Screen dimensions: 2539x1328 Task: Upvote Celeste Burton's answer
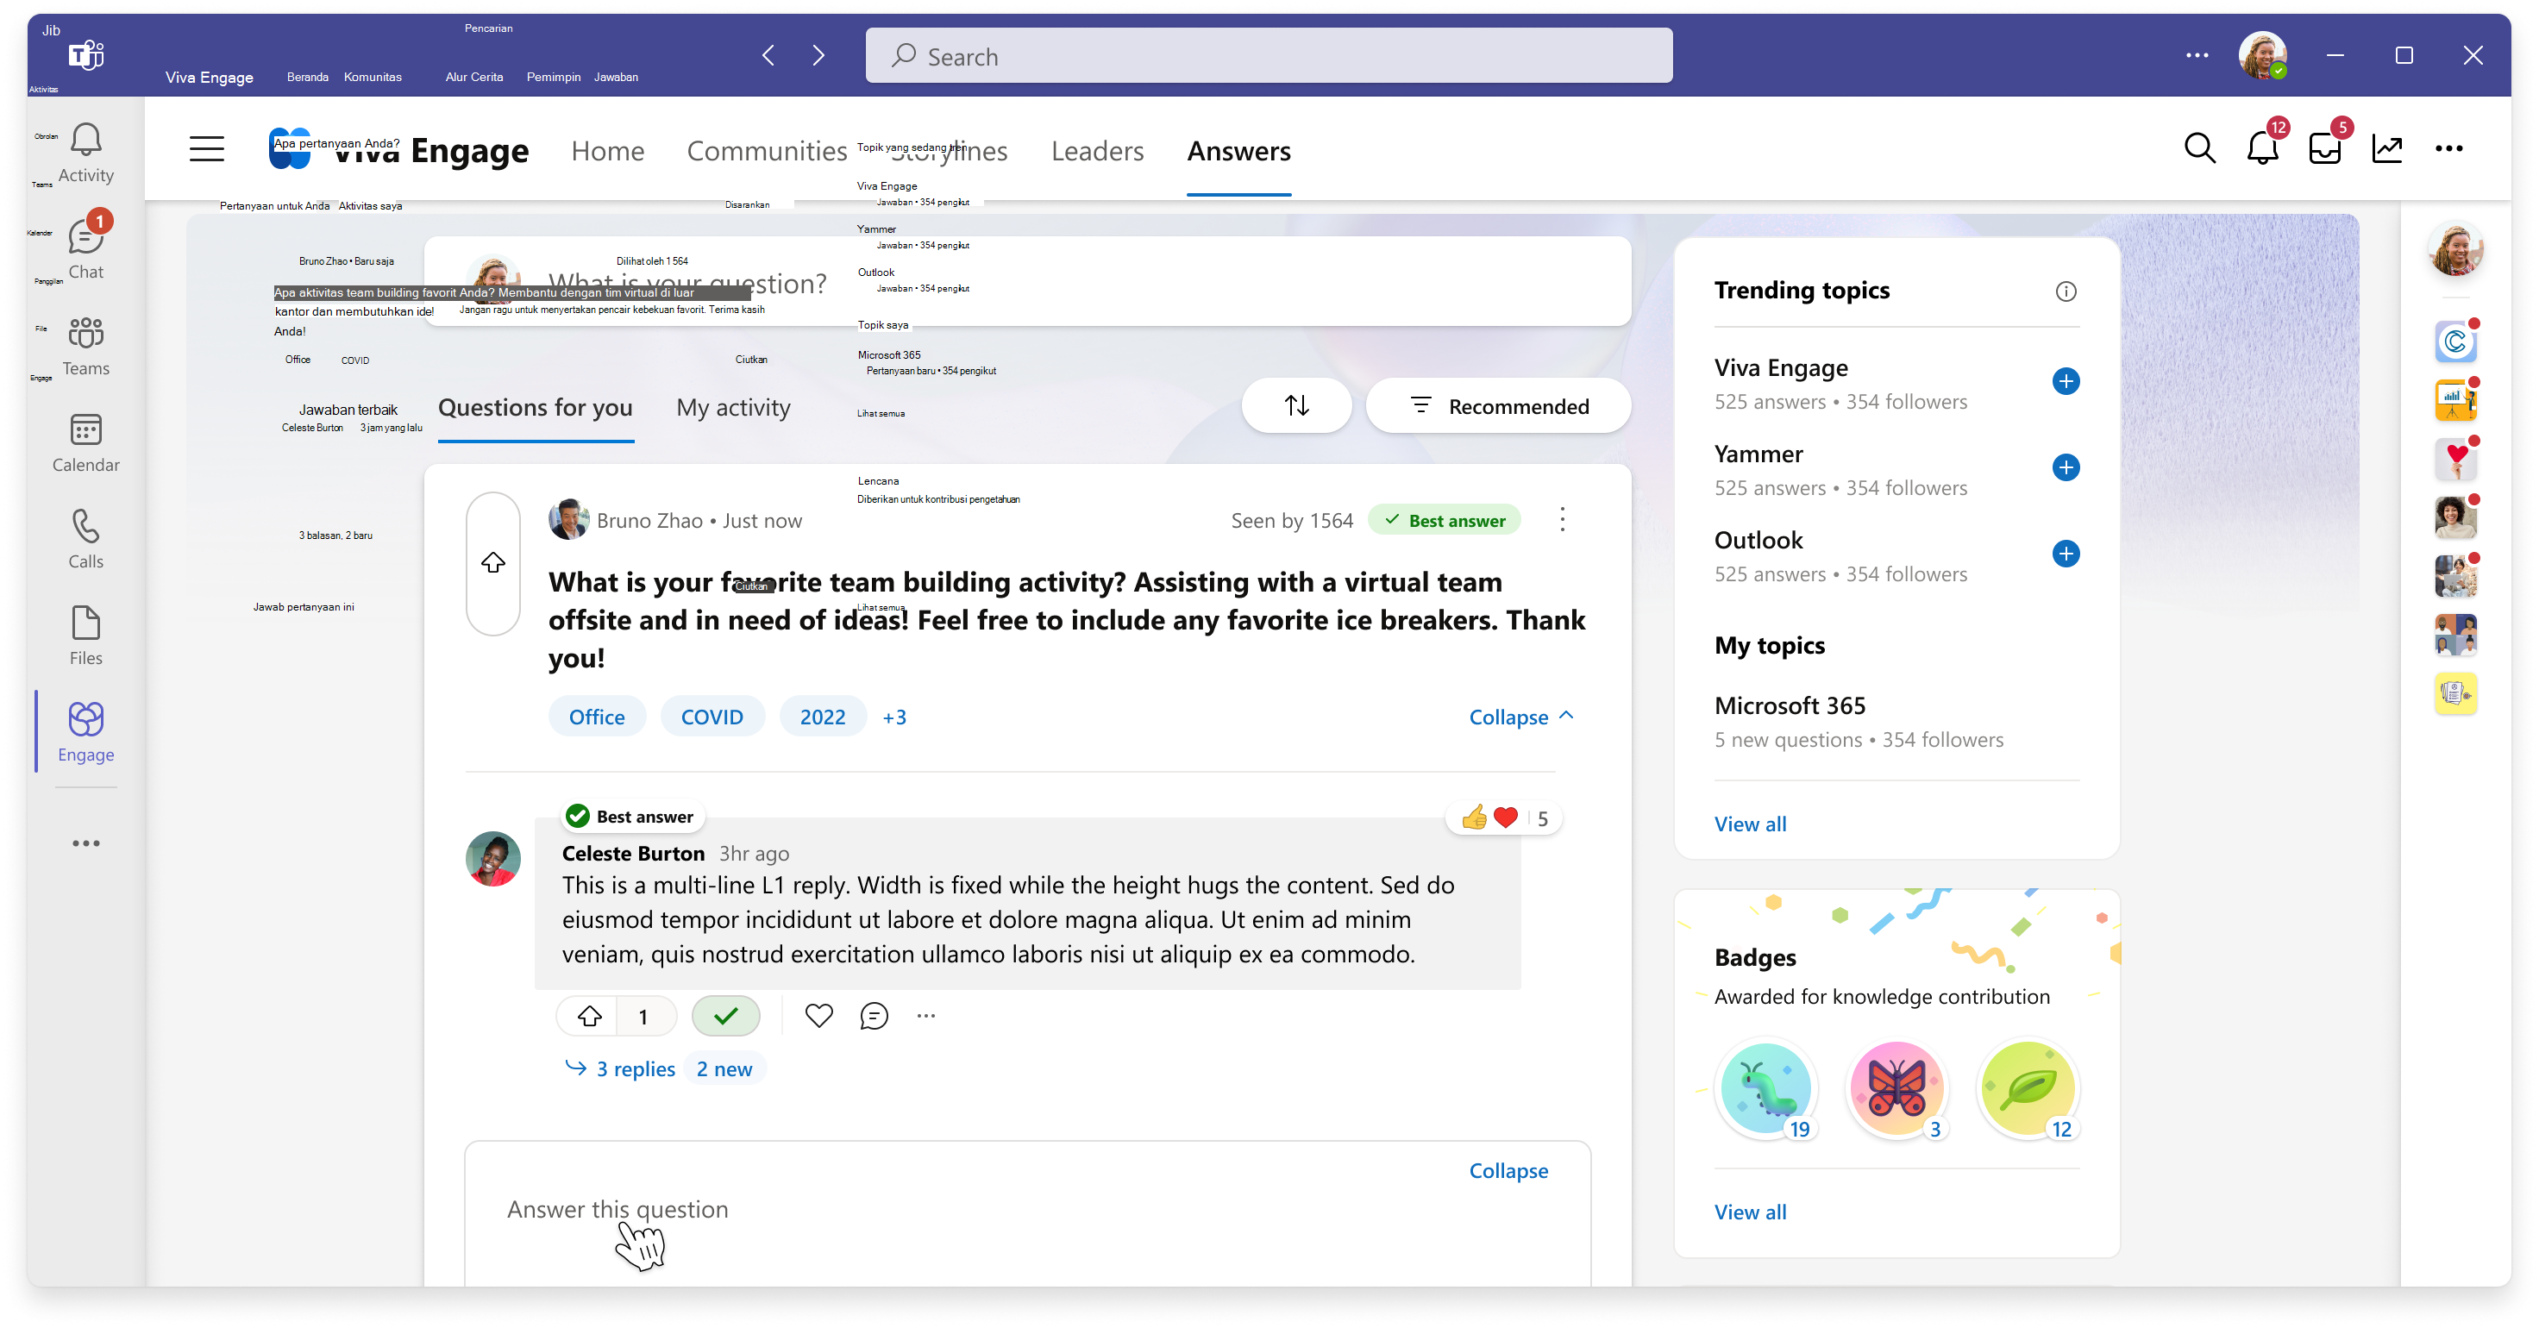[x=589, y=1016]
